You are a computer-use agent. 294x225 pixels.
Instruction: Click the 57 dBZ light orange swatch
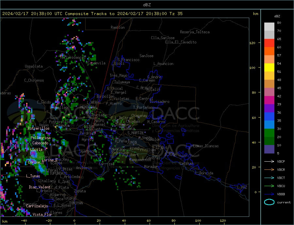[x=269, y=59]
